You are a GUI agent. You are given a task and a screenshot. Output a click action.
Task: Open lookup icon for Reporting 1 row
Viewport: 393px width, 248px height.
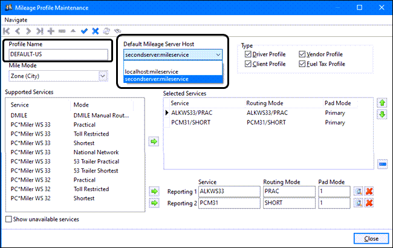click(359, 191)
